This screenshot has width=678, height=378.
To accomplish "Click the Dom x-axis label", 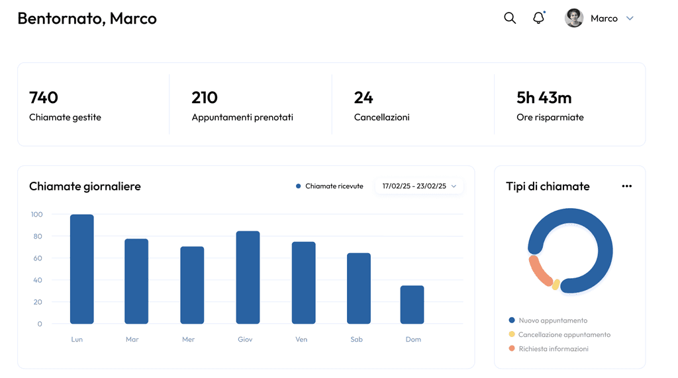I will coord(413,339).
